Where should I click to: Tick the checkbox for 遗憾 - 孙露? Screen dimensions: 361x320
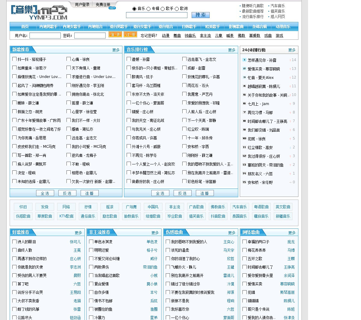tap(129, 59)
